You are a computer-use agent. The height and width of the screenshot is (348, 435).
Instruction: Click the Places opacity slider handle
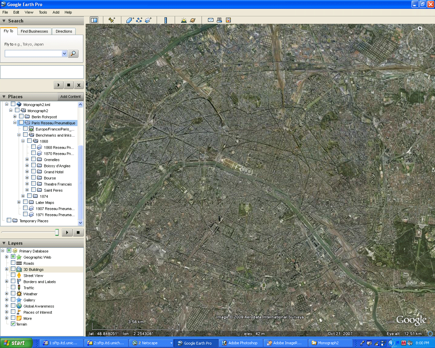coord(57,232)
